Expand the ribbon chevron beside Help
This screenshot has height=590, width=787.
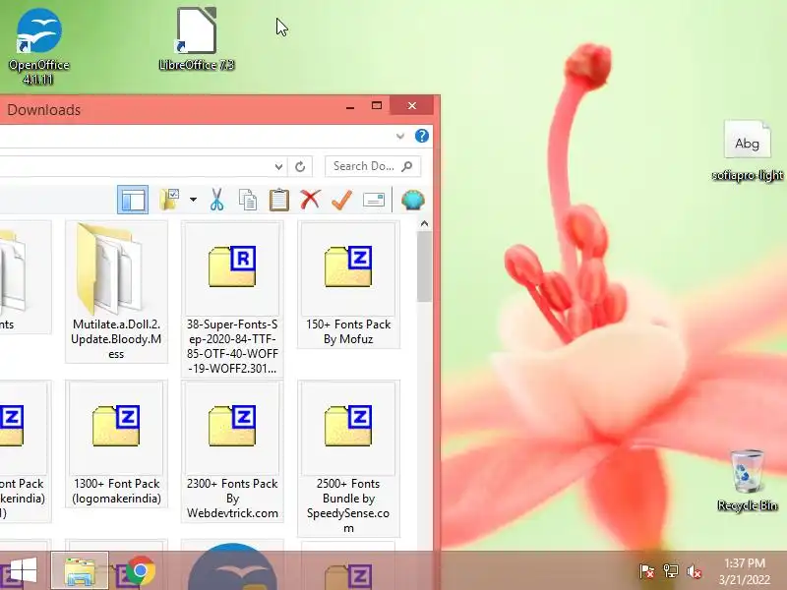click(400, 136)
